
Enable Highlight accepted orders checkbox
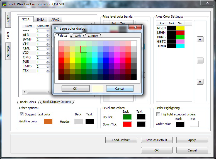point(158,114)
